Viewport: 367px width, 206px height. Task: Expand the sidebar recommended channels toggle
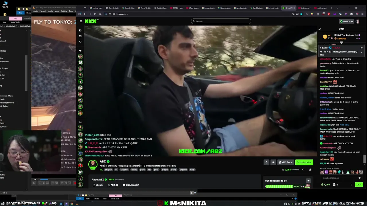(80, 122)
